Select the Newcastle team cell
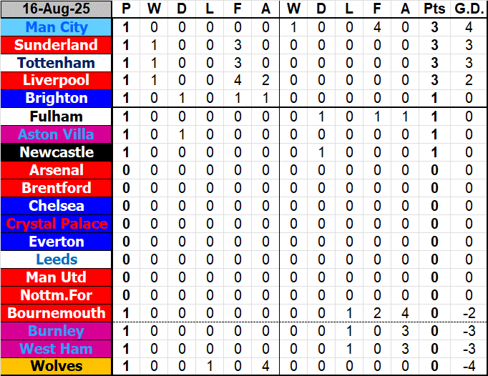The image size is (488, 376). [57, 152]
